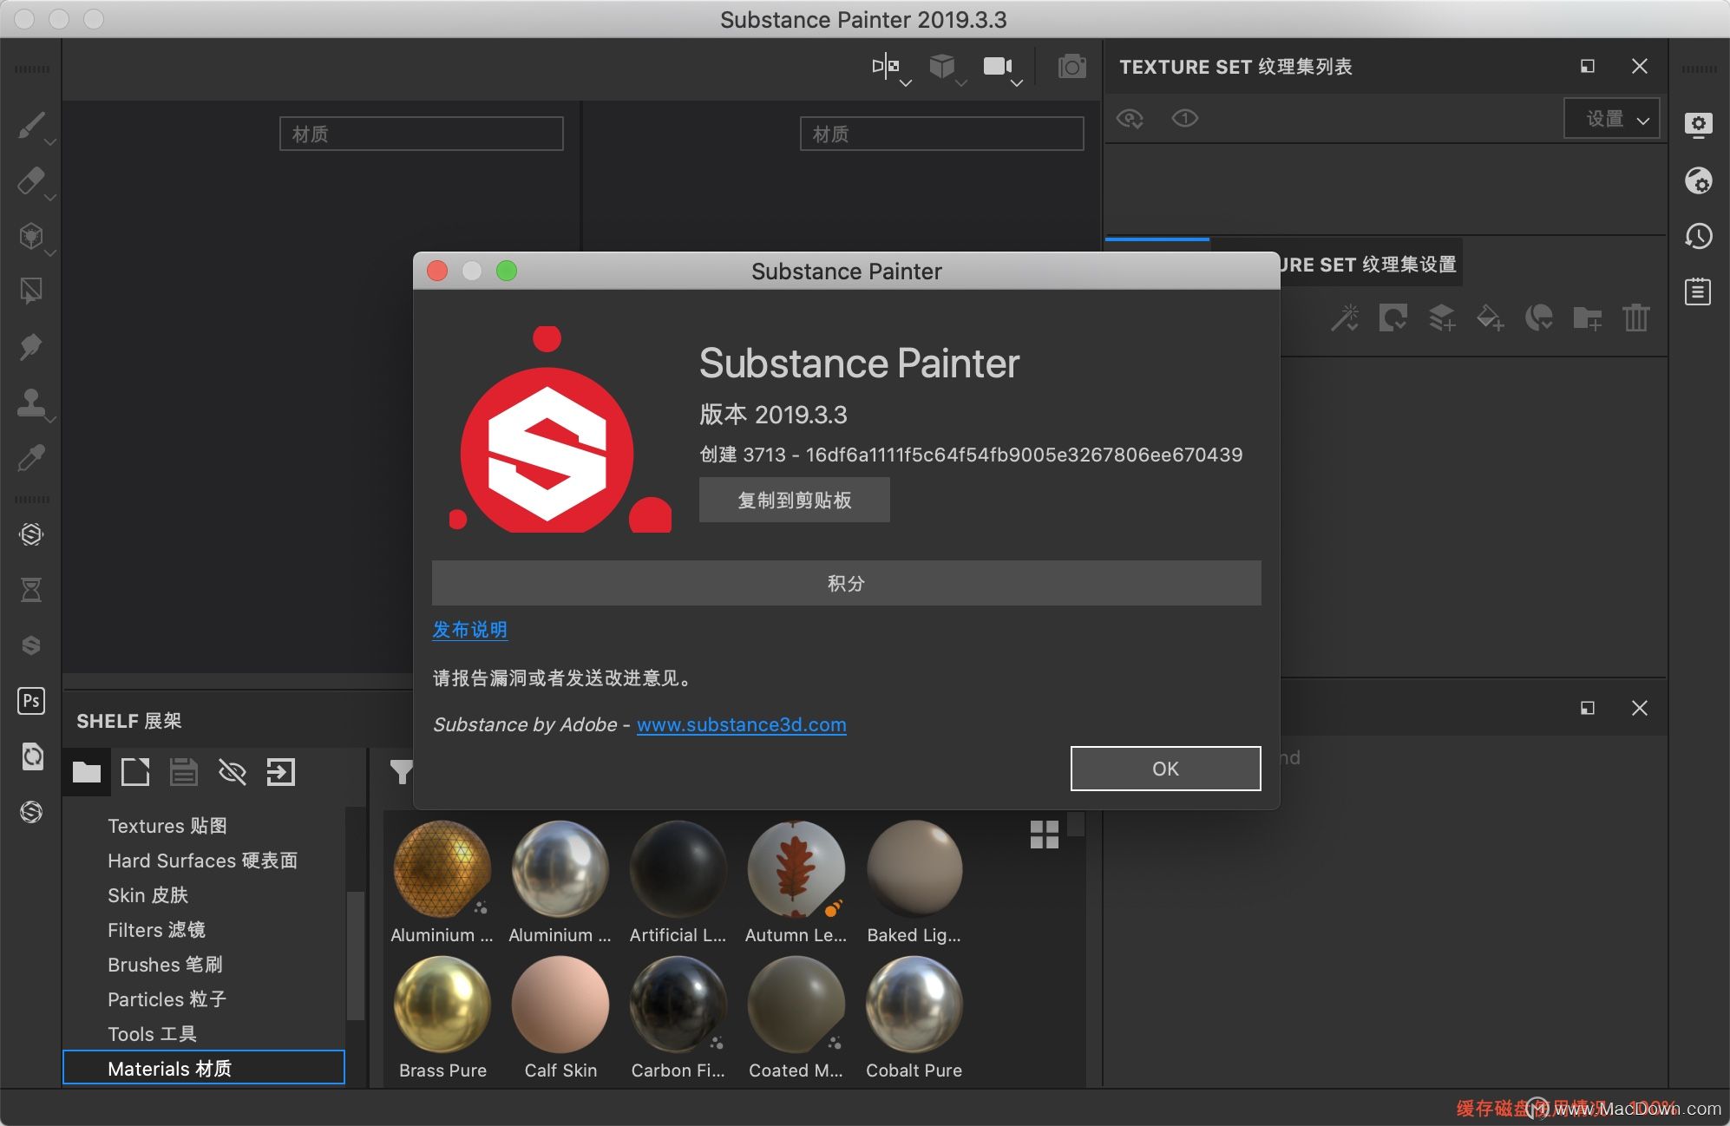Open display settings icon in right sidebar
The width and height of the screenshot is (1730, 1126).
point(1698,125)
